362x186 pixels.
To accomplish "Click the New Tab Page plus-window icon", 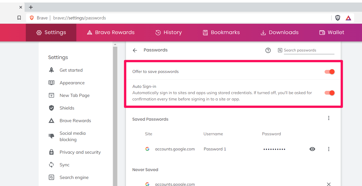I will [51, 95].
